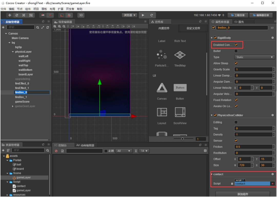
Task: Add a node with the hierarchy plus icon
Action: tap(3, 27)
